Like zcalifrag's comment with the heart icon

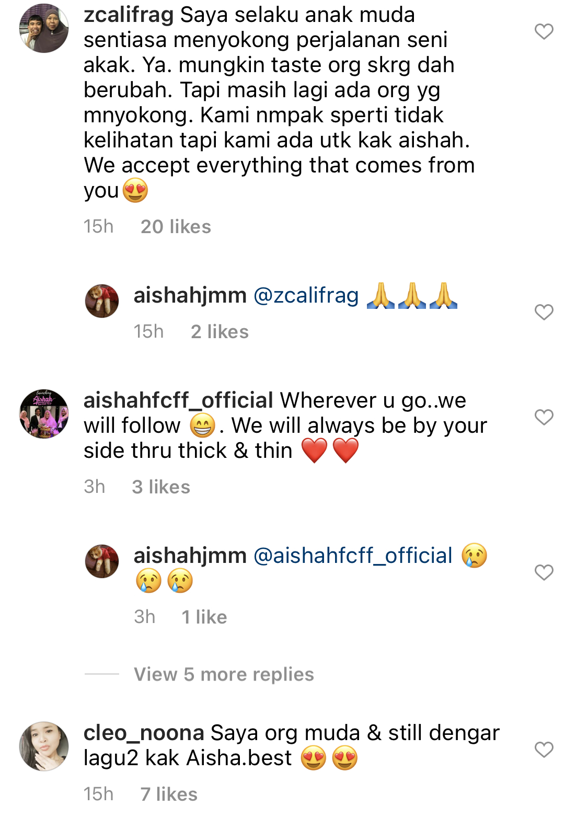tap(544, 31)
